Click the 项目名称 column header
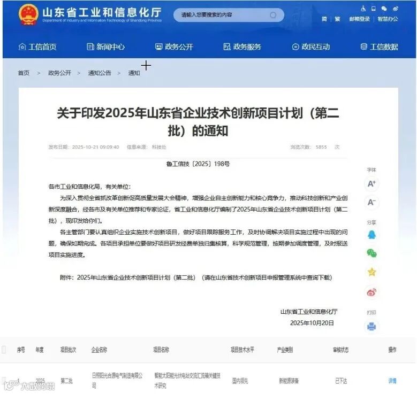This screenshot has height=394, width=417. 161,350
